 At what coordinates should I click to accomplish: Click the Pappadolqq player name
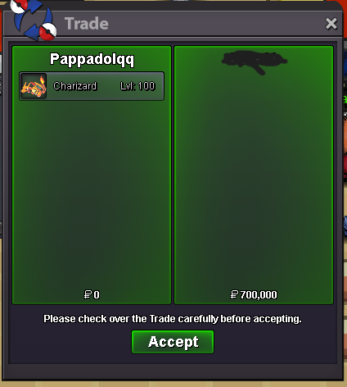click(x=92, y=59)
